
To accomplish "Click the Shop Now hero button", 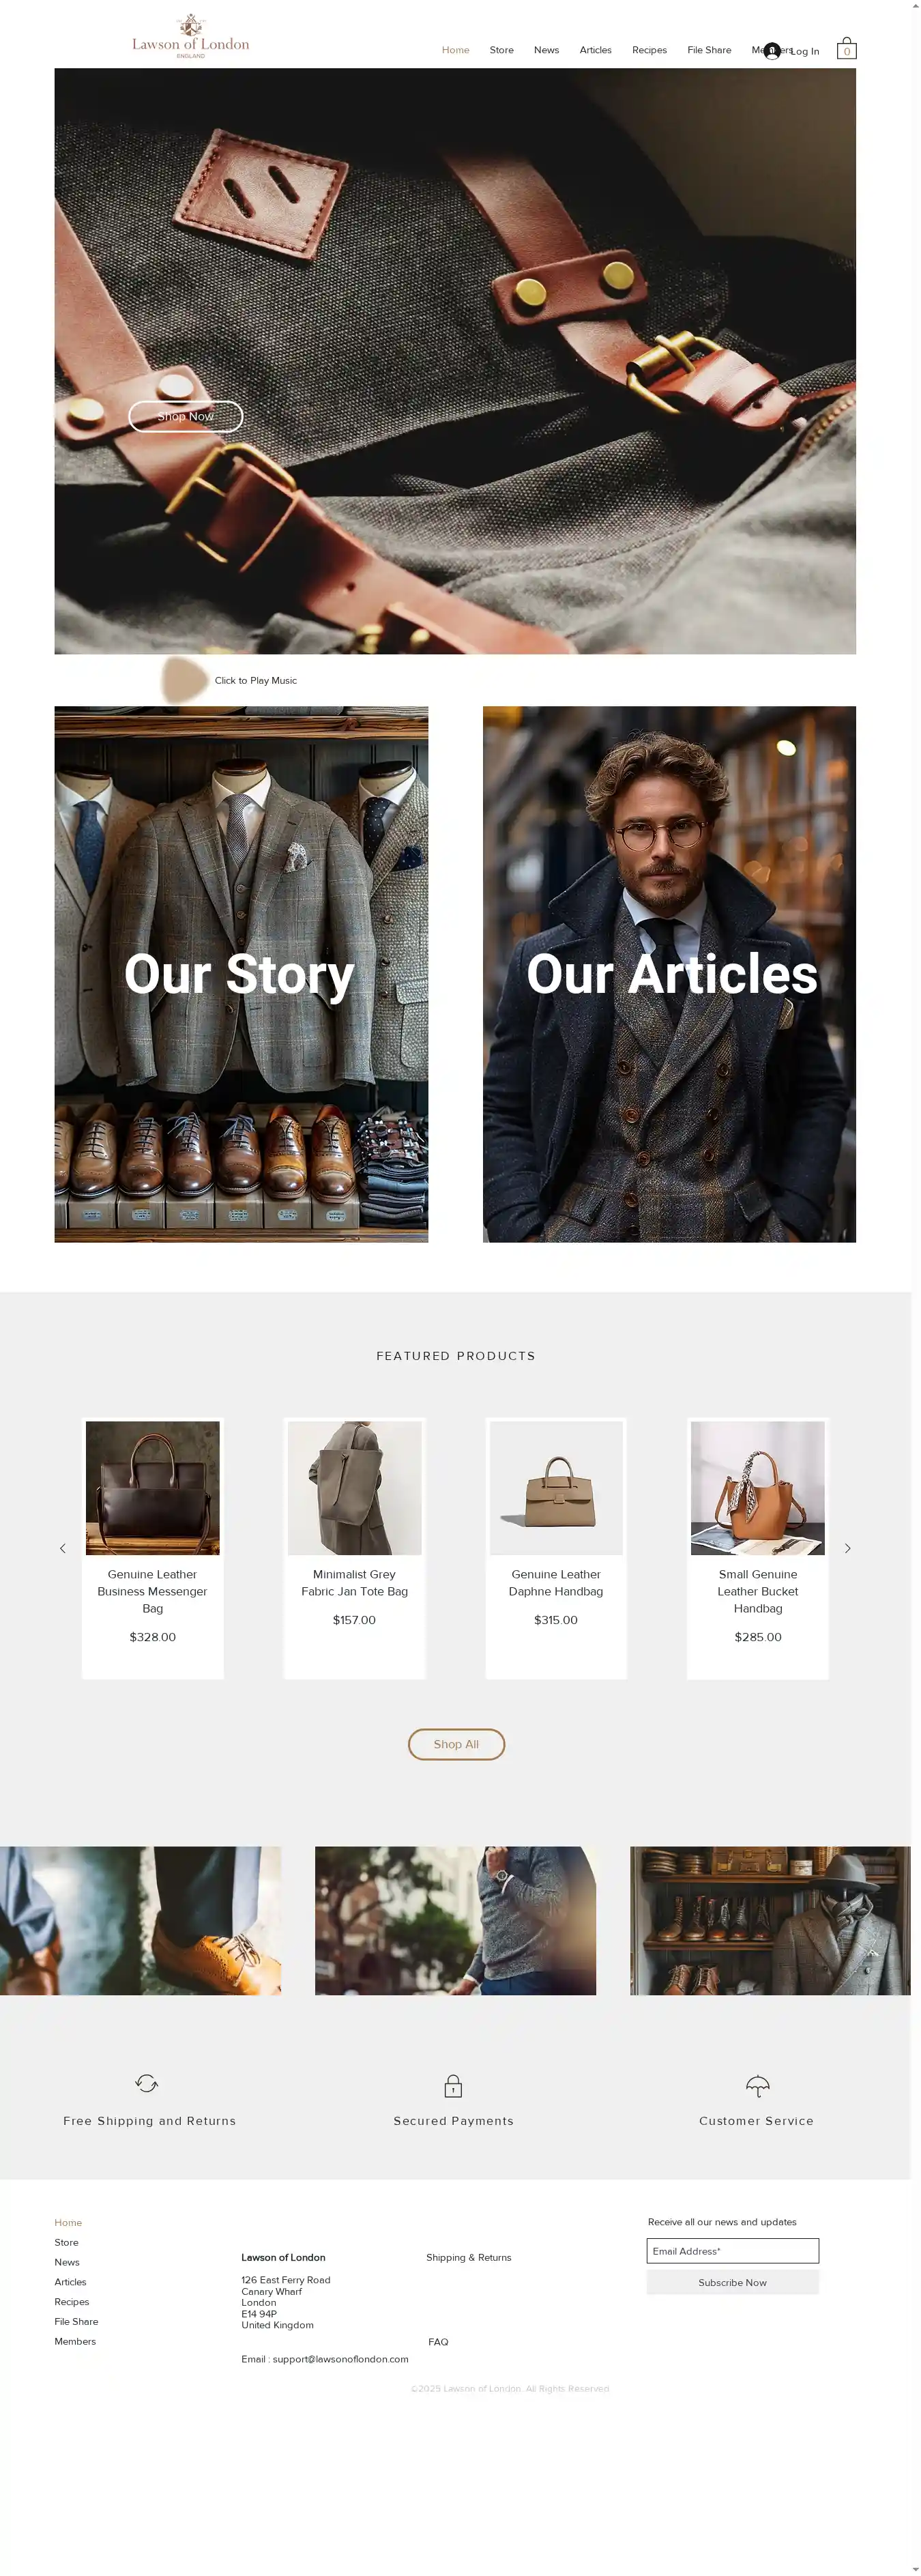I will click(x=186, y=416).
